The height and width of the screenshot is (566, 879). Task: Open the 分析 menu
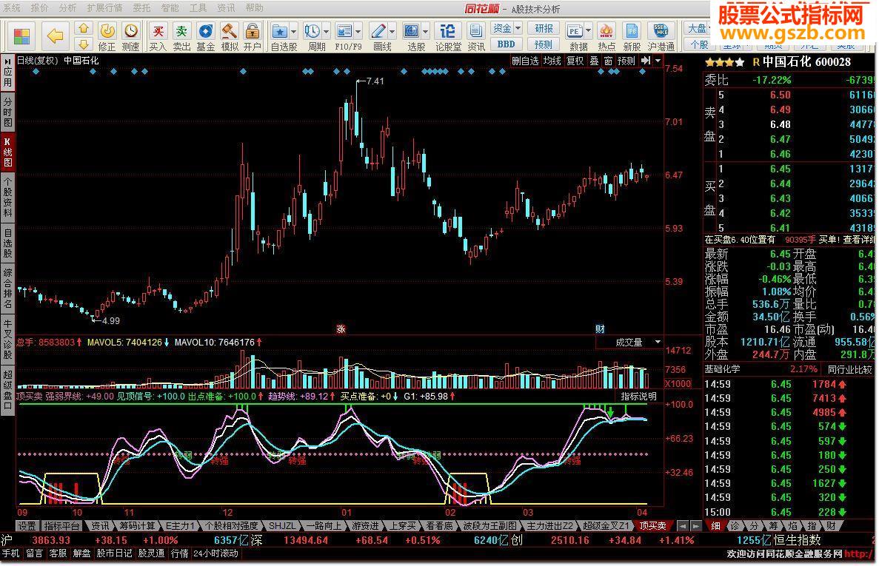tap(67, 8)
